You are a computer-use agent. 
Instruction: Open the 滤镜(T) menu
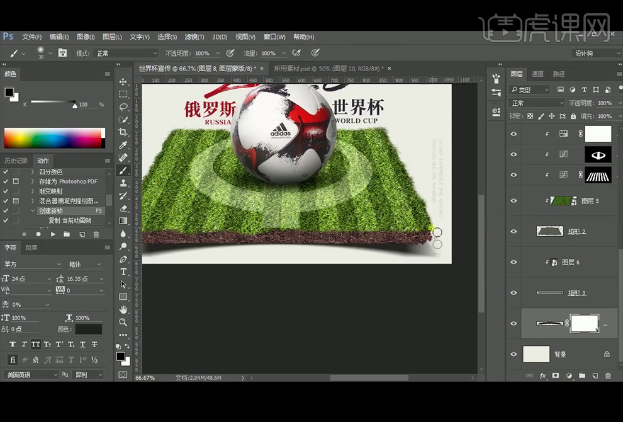[x=193, y=37]
